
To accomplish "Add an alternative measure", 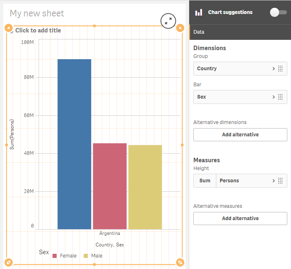I will click(240, 218).
